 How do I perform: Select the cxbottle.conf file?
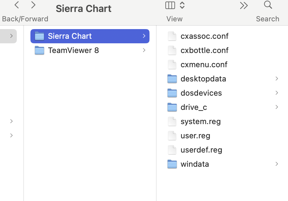(x=204, y=50)
